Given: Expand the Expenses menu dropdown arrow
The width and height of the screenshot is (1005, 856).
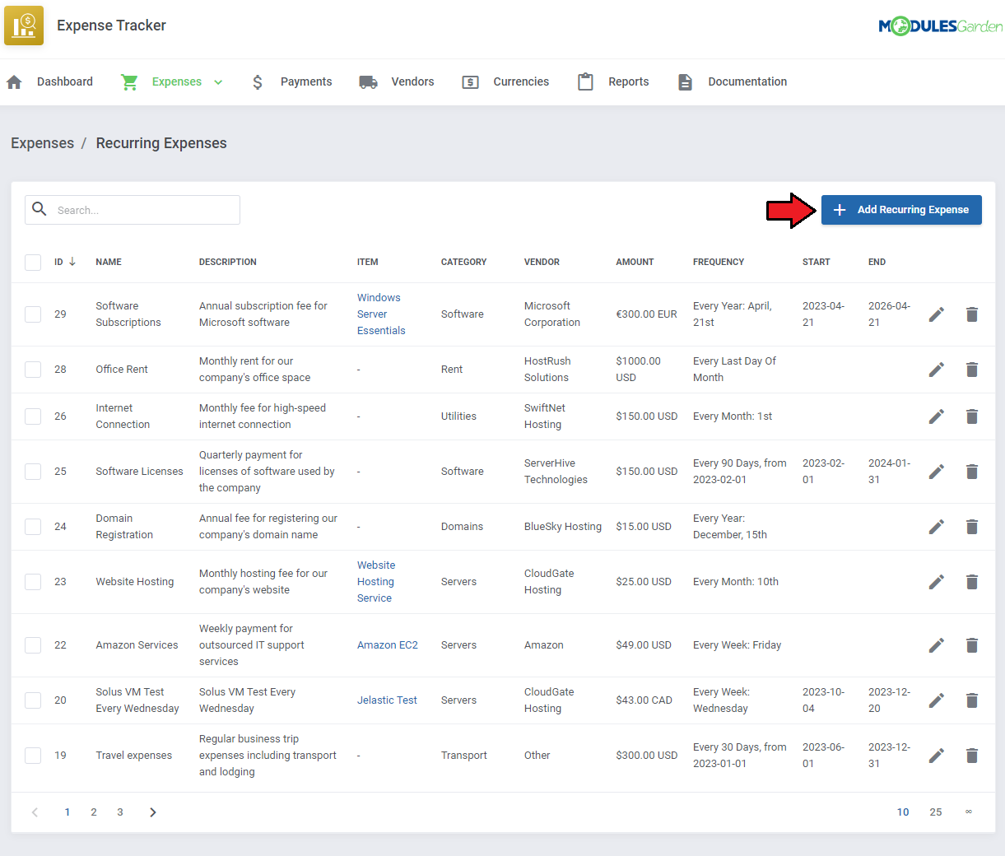Looking at the screenshot, I should [x=218, y=82].
